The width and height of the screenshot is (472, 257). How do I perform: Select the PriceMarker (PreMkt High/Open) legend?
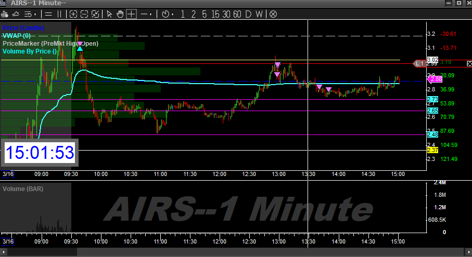coord(50,44)
